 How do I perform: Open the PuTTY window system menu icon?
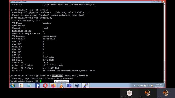point(10,1)
